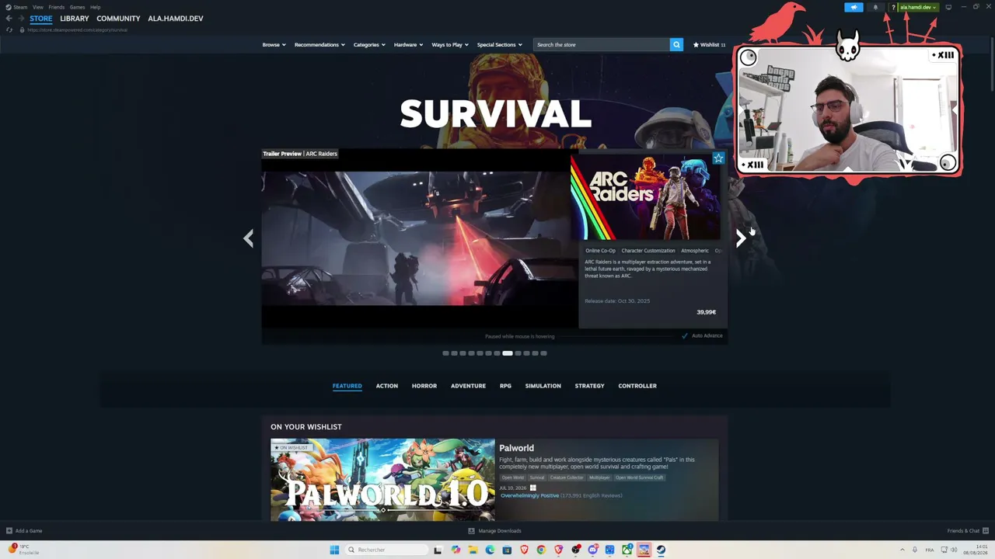Open Task View in the taskbar
Screen dimensions: 995x559
pos(438,550)
